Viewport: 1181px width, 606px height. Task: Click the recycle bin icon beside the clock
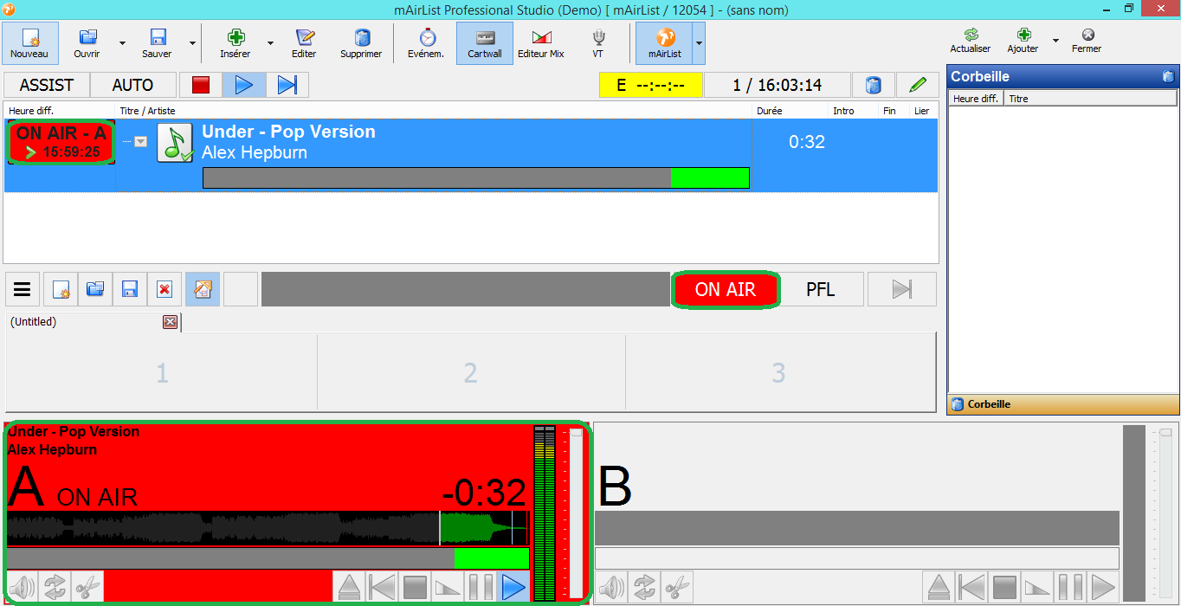pos(874,85)
